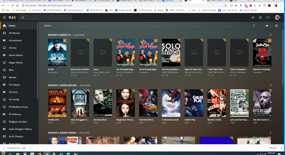Open Firefox from the taskbar
This screenshot has height=155, width=285.
coord(40,154)
